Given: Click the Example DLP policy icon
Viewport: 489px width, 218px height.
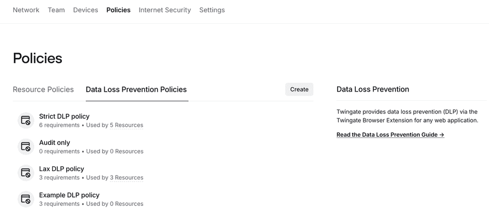Looking at the screenshot, I should point(26,199).
